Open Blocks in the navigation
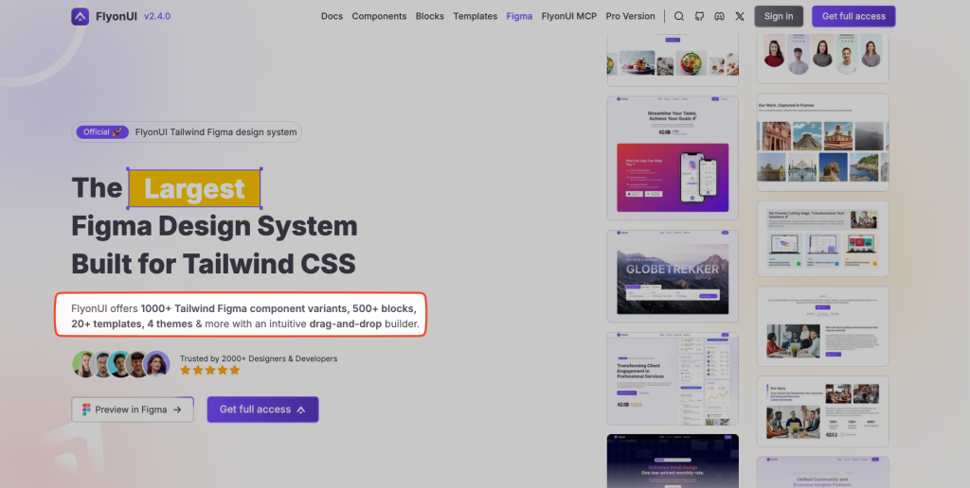The image size is (970, 488). click(x=430, y=17)
